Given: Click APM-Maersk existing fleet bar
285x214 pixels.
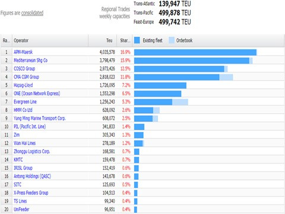Looking at the screenshot, I should 195,52.
